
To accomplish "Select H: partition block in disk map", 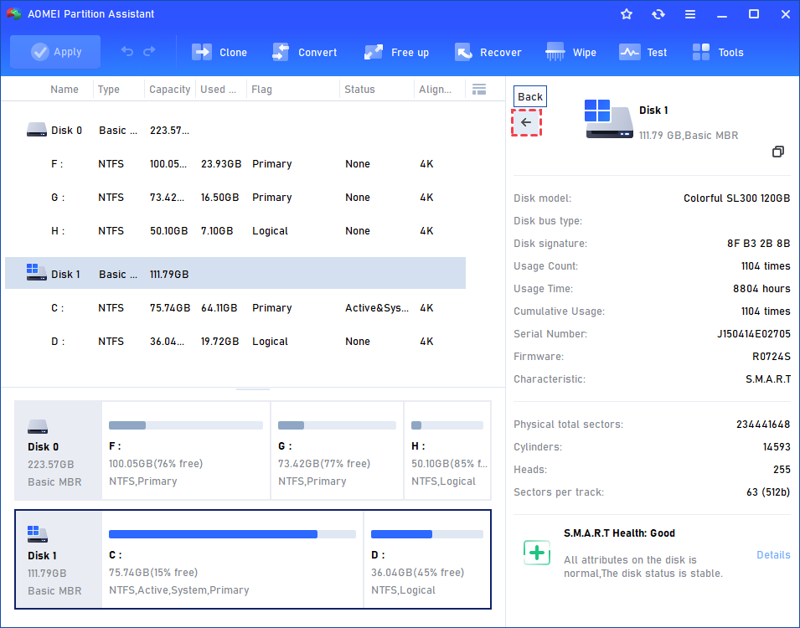I will [447, 450].
